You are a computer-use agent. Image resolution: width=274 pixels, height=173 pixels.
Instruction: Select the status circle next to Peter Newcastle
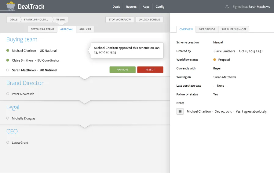pyautogui.click(x=8, y=94)
